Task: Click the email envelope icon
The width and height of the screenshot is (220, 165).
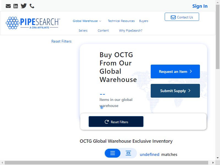Action: 8,6
